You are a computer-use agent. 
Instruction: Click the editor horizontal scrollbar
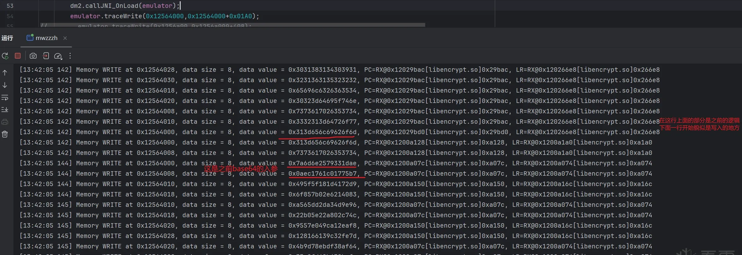[232, 25]
